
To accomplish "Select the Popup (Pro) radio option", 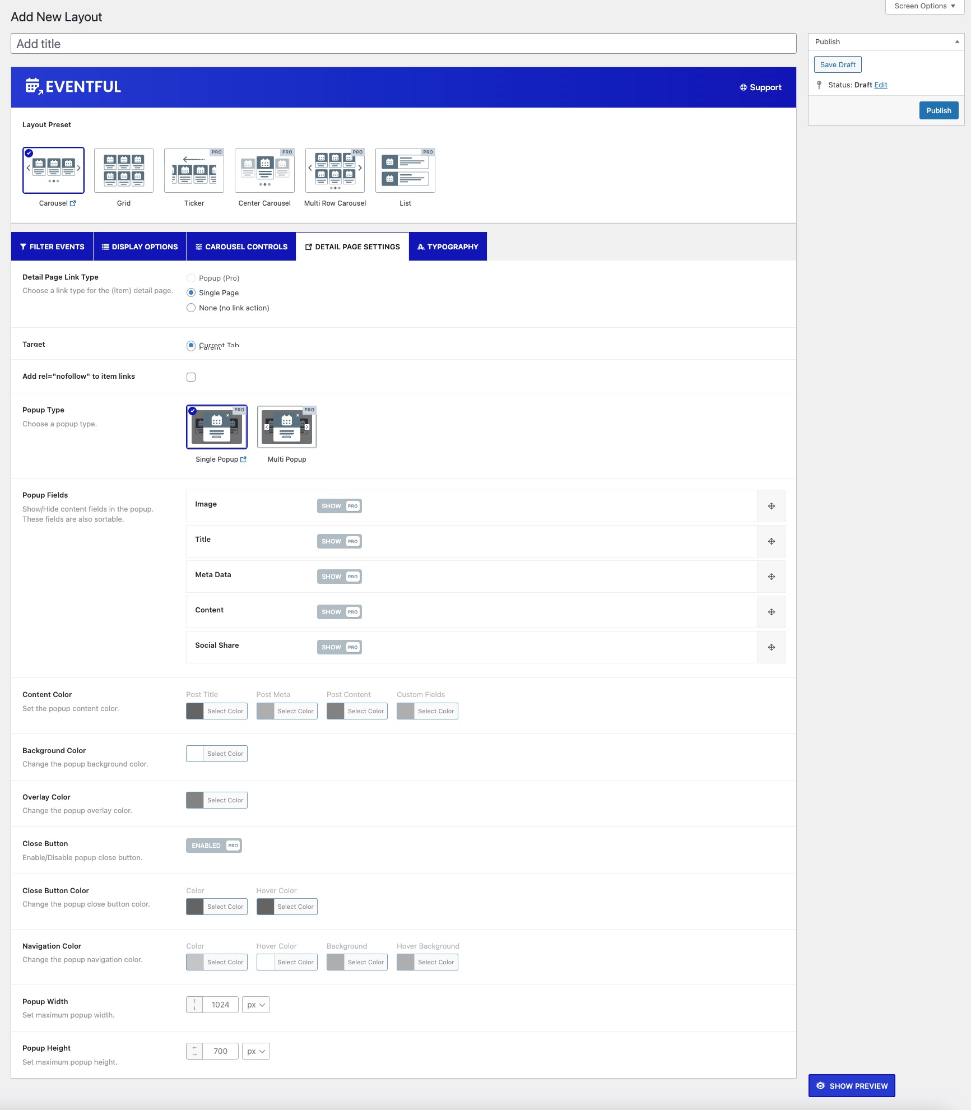I will (191, 278).
